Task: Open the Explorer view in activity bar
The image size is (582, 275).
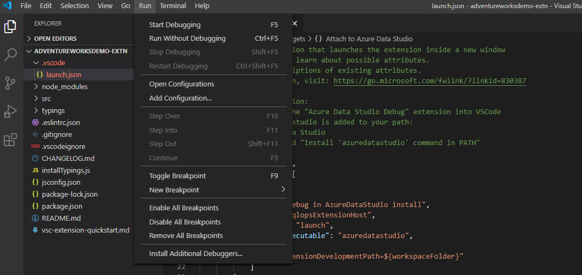Action: click(x=10, y=26)
